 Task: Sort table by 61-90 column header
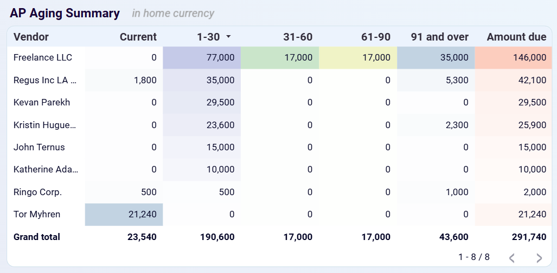[376, 37]
